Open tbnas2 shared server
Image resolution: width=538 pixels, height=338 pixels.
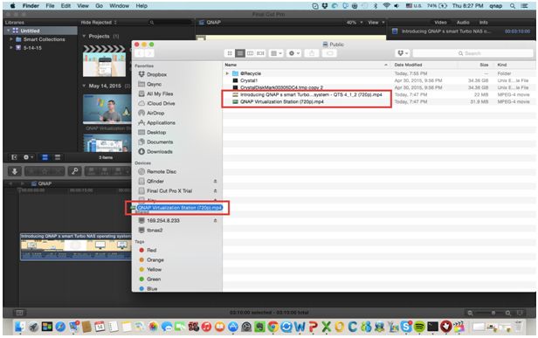155,231
